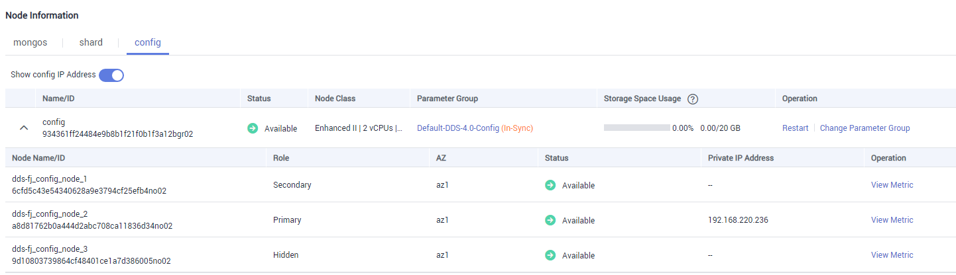Click the storage usage progress bar
956x275 pixels.
click(636, 128)
